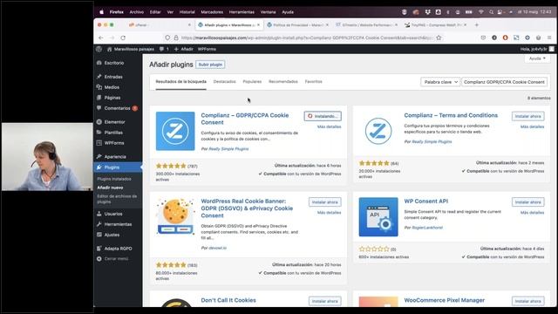The height and width of the screenshot is (314, 558).
Task: Open Editor de archivos de plugins
Action: tap(117, 199)
